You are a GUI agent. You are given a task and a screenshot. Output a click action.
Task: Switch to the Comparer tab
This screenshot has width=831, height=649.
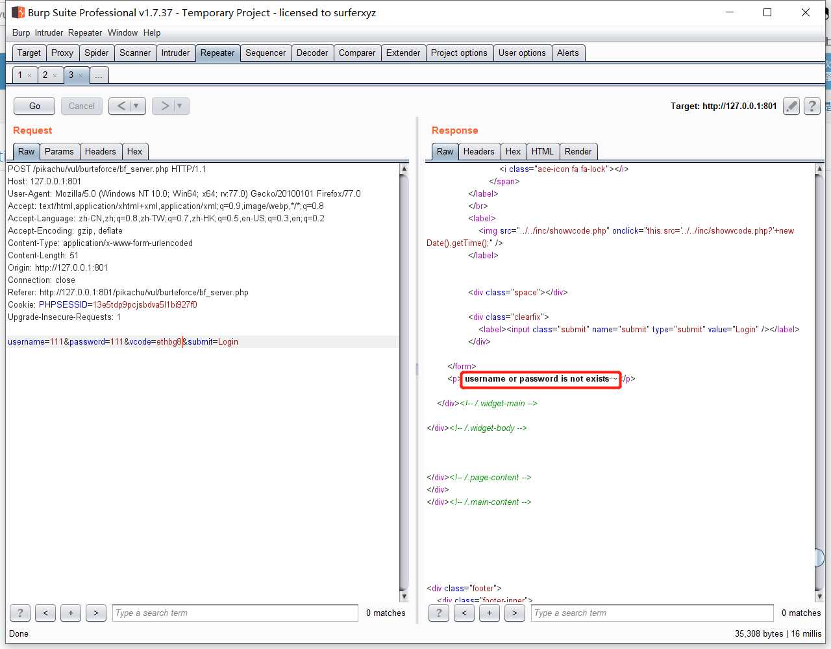pos(357,53)
